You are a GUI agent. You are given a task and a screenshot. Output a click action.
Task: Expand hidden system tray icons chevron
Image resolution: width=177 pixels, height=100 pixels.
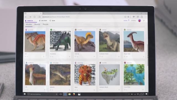[129, 94]
